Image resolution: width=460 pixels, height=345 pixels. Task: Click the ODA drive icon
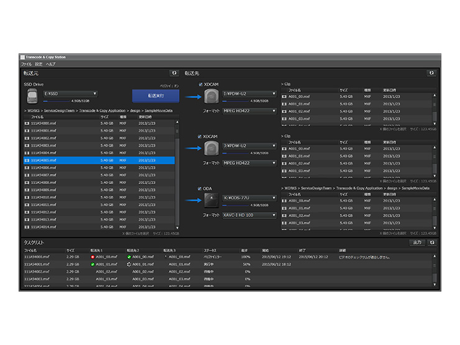pyautogui.click(x=211, y=200)
